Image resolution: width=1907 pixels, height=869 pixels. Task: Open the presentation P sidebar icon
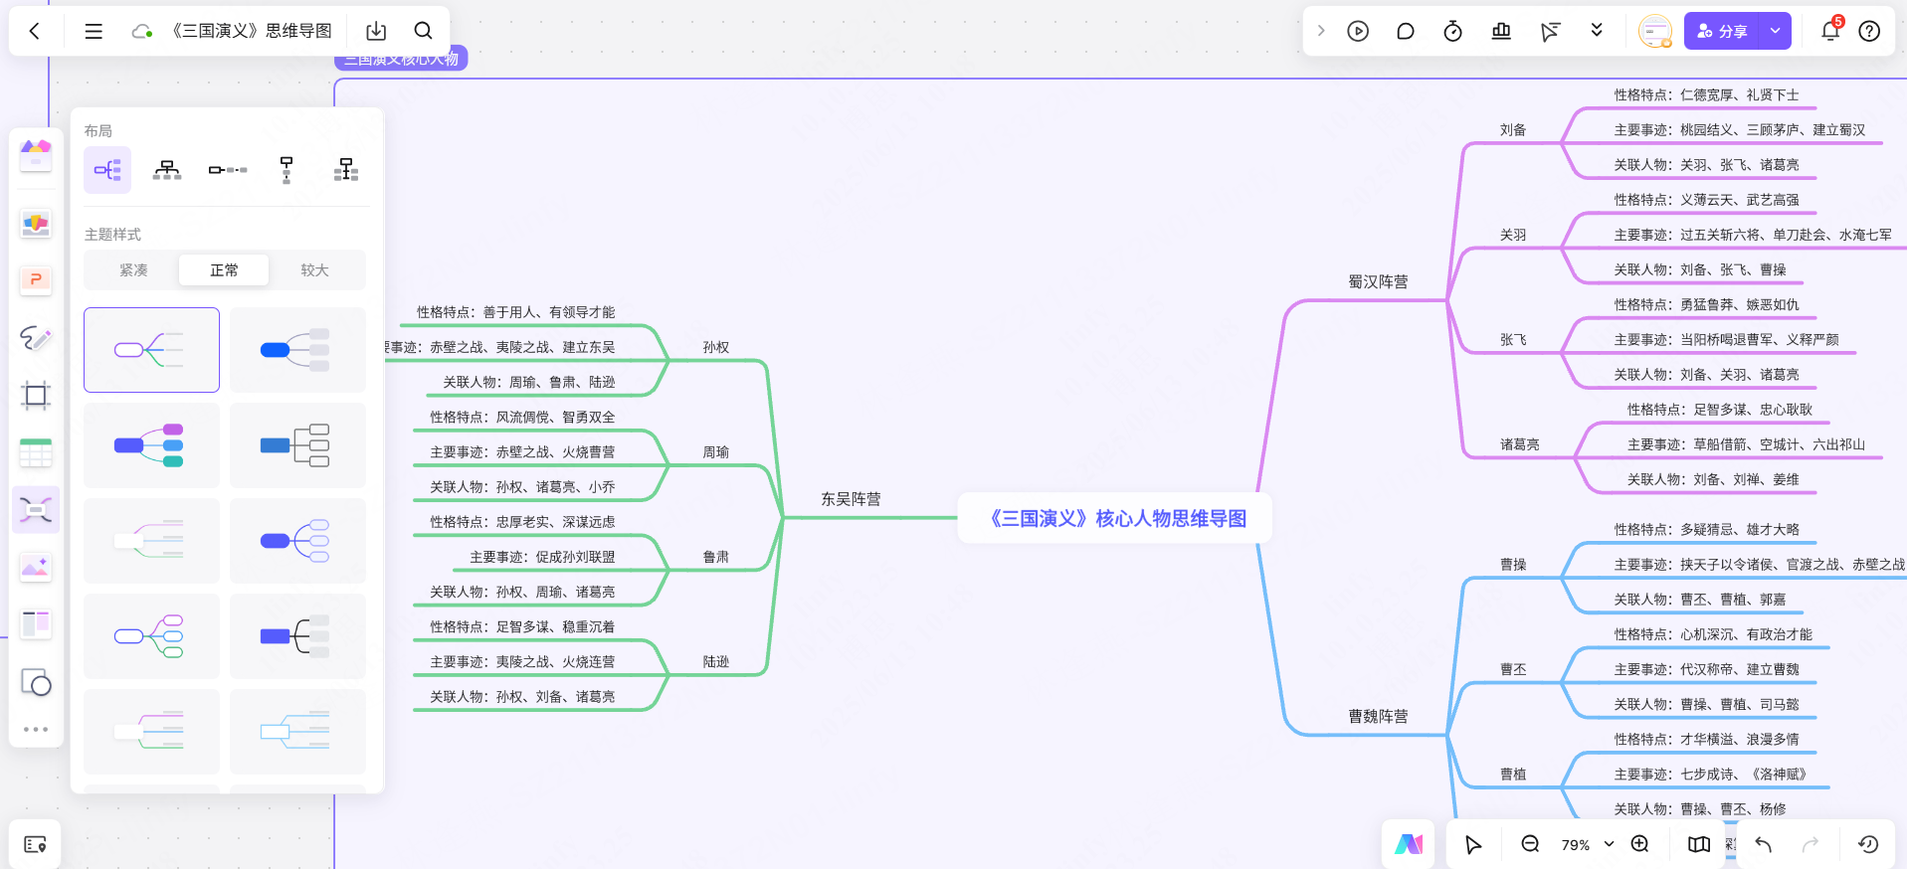pyautogui.click(x=36, y=280)
